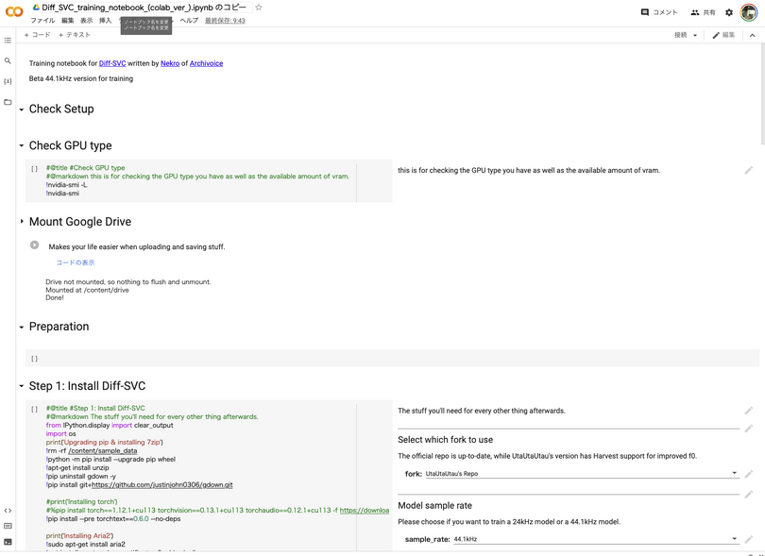Click the Google Drive icon by title

point(36,8)
